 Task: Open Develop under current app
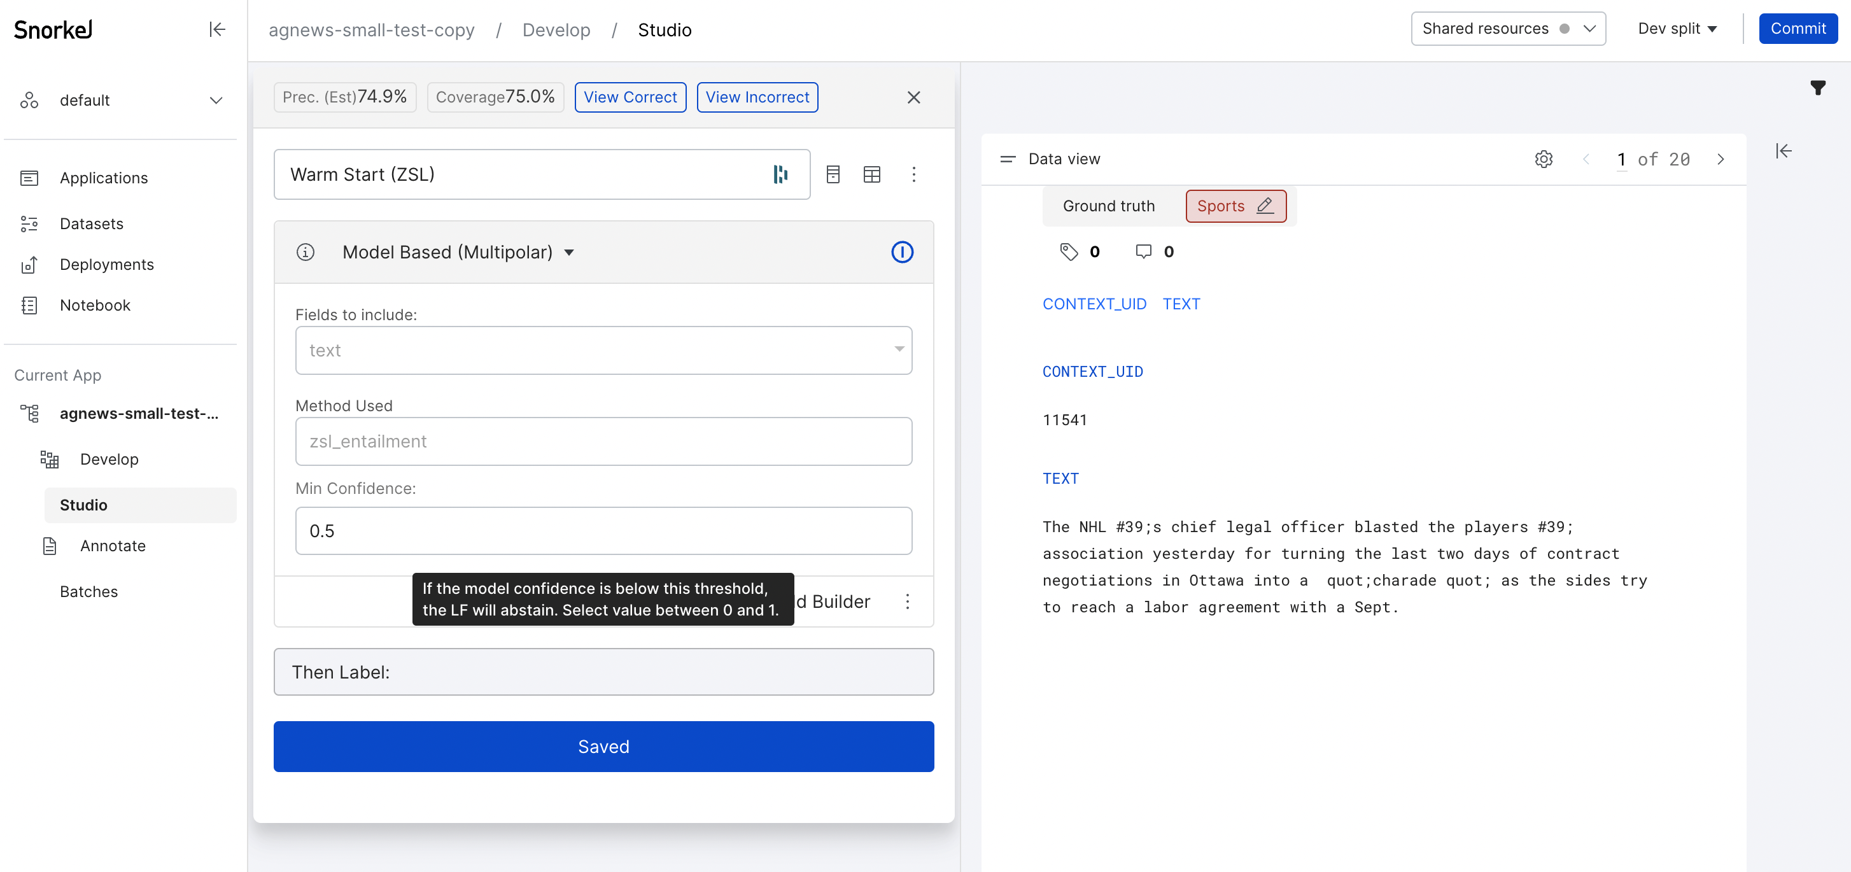coord(109,459)
